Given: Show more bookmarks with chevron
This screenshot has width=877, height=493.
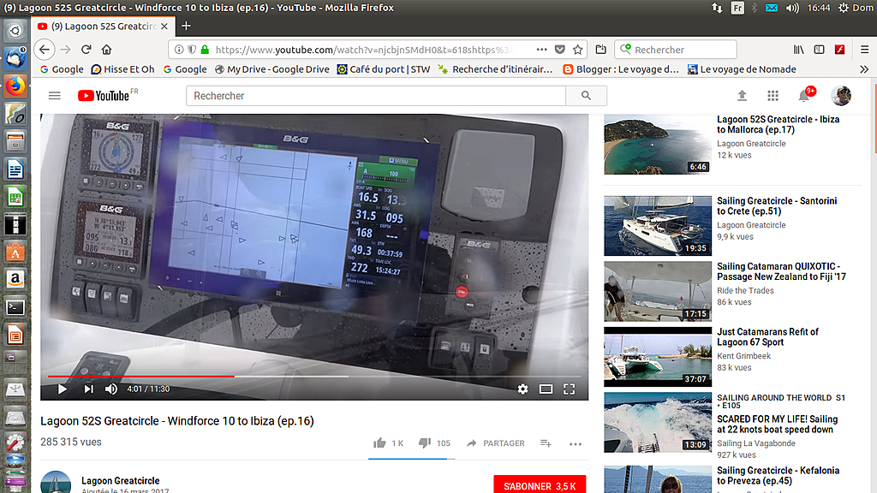Looking at the screenshot, I should (x=864, y=69).
